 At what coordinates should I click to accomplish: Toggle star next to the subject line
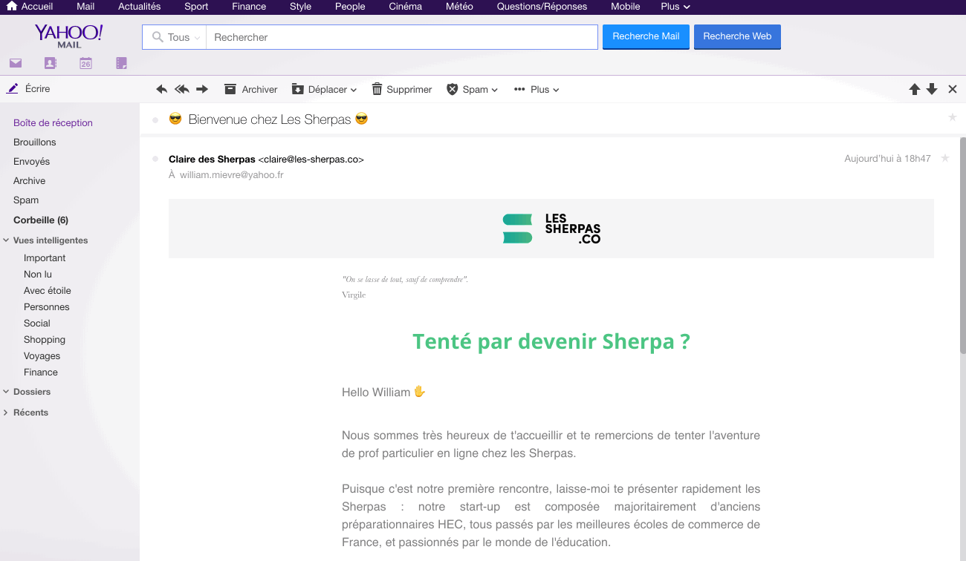pyautogui.click(x=953, y=117)
